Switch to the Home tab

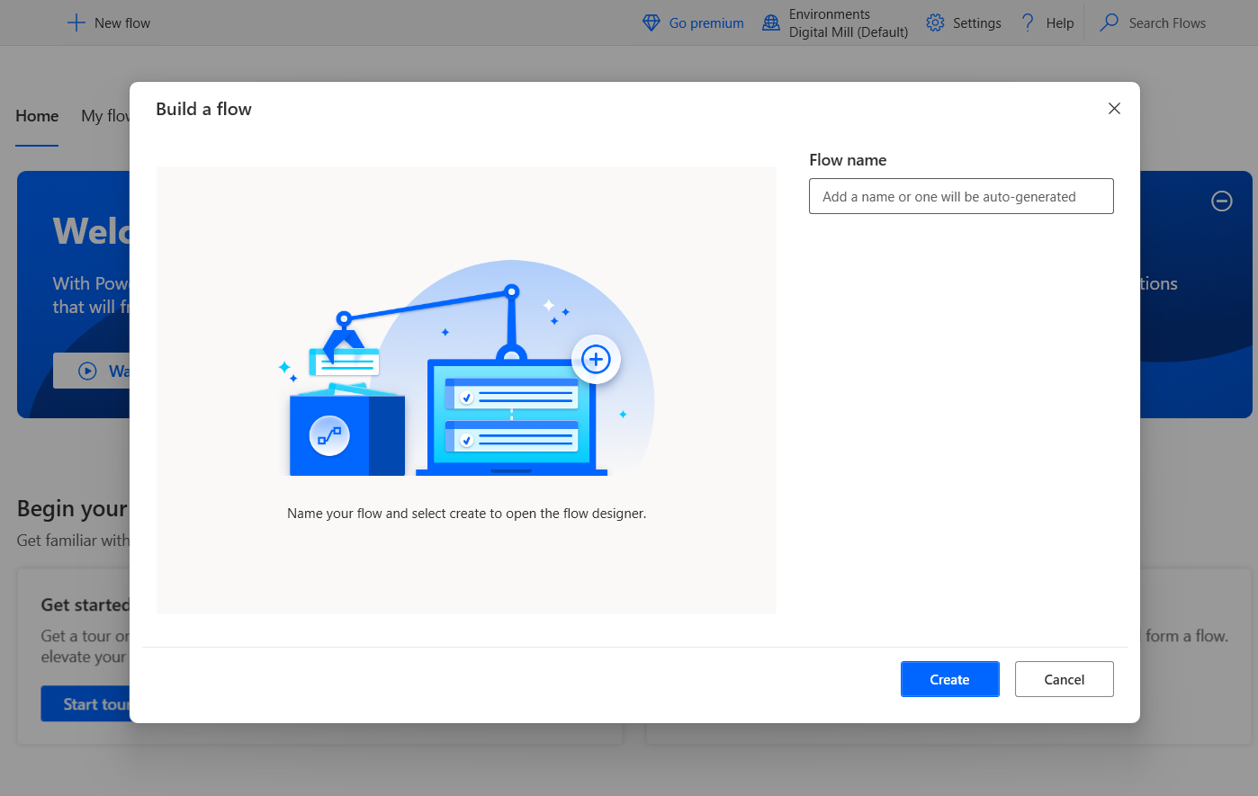[x=37, y=116]
